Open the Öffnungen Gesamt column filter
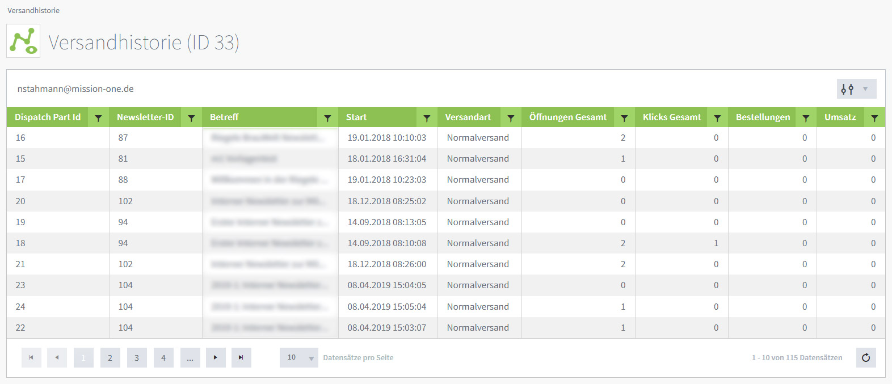This screenshot has width=892, height=384. [624, 118]
